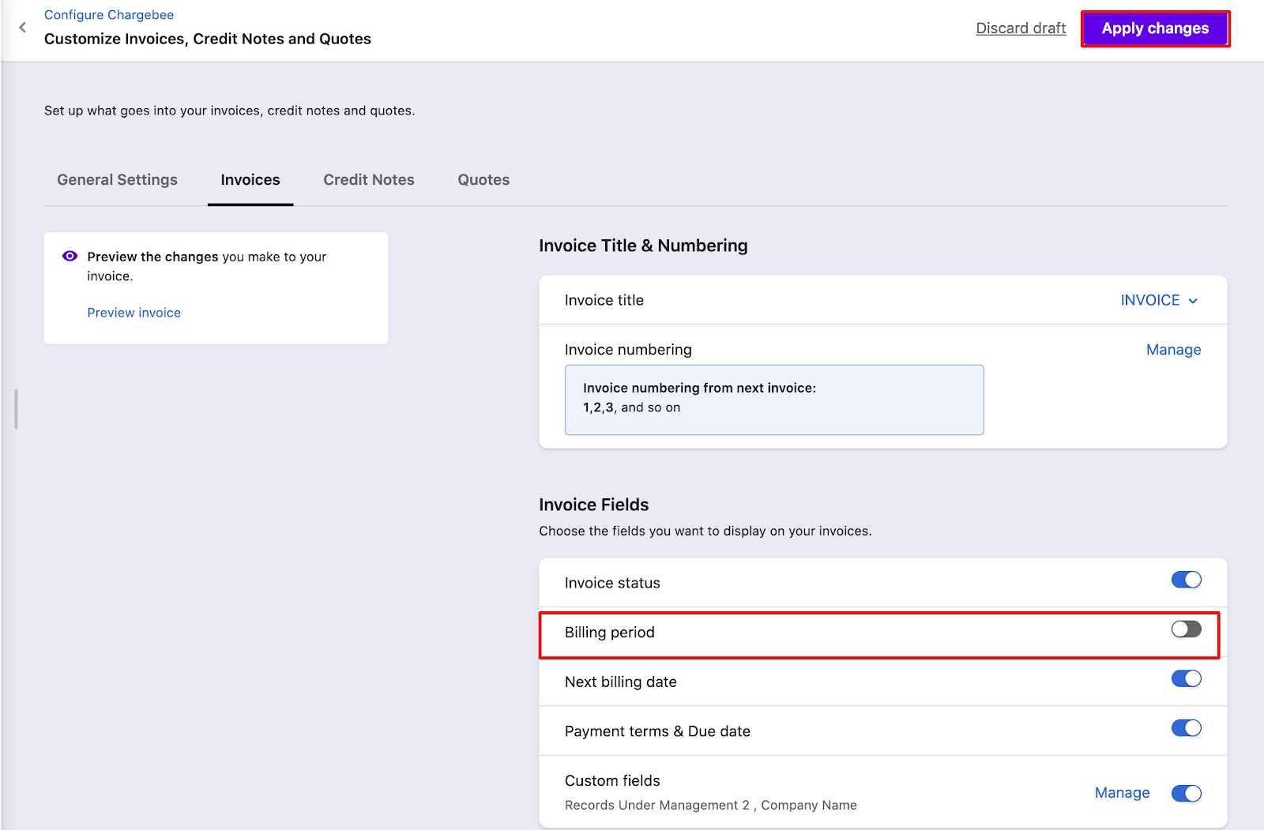
Task: Open the Configure Chargebee breadcrumb link
Action: point(109,15)
